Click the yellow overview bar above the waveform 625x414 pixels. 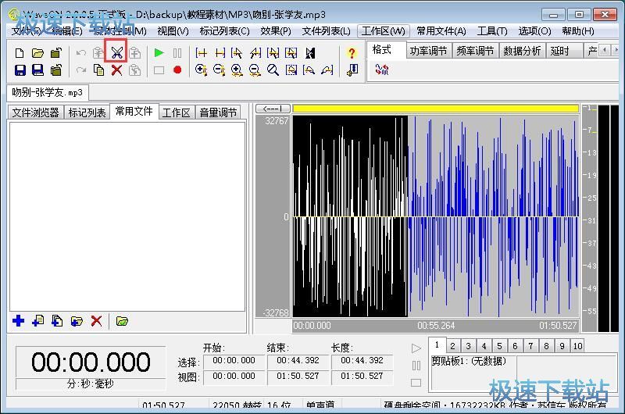point(435,109)
